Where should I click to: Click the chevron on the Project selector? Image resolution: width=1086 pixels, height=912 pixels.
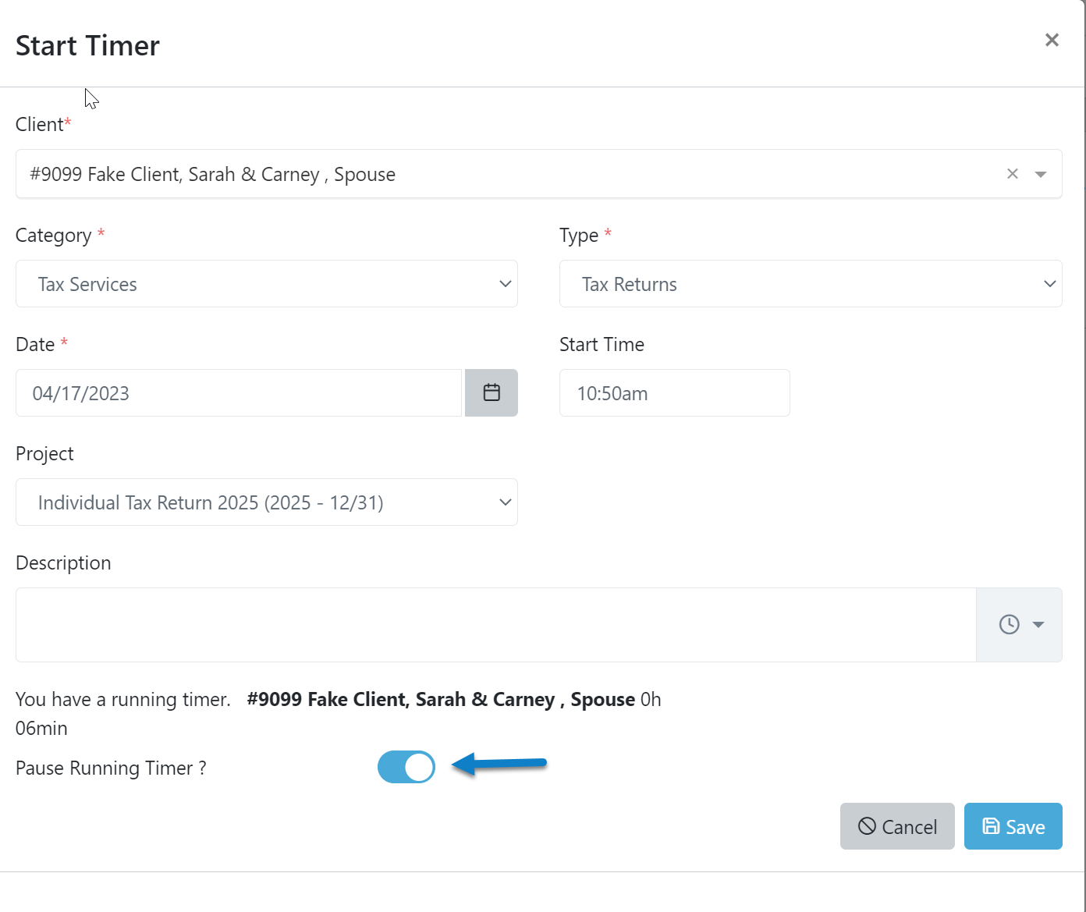click(x=506, y=502)
